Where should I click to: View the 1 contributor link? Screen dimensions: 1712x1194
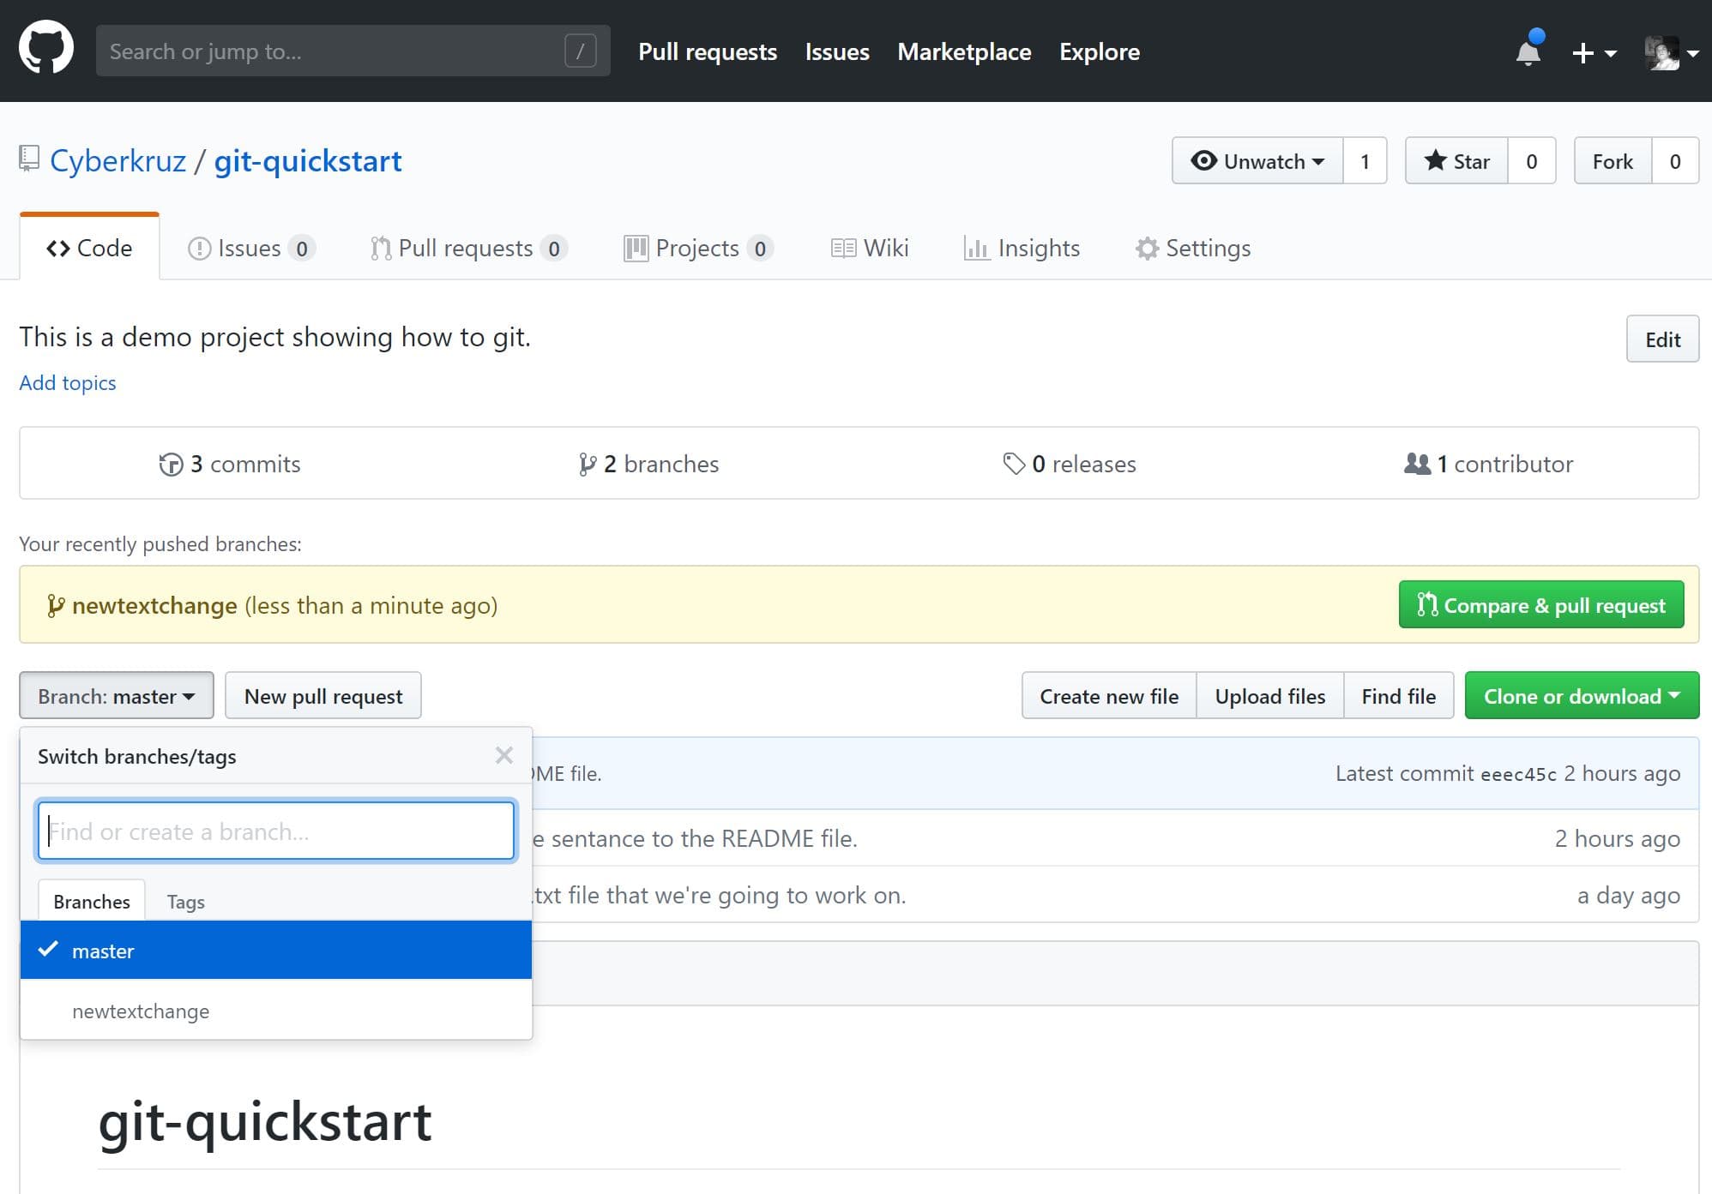1489,464
